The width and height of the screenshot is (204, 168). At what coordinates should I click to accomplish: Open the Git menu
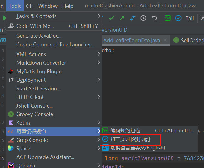[x=29, y=6]
